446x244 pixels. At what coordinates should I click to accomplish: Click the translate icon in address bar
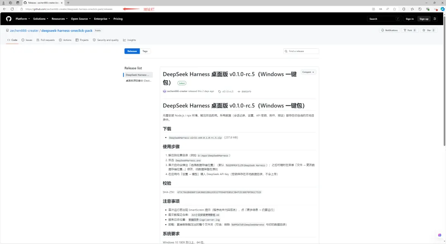click(381, 9)
